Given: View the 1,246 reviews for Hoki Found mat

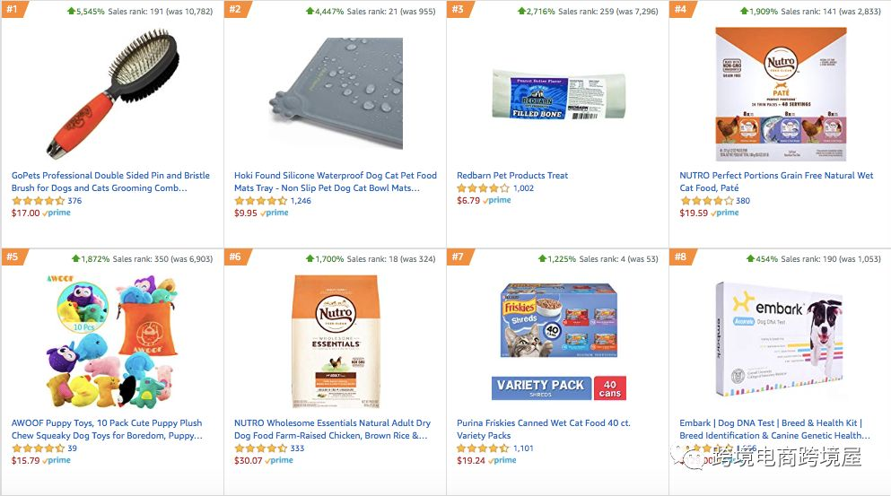Looking at the screenshot, I should click(301, 201).
